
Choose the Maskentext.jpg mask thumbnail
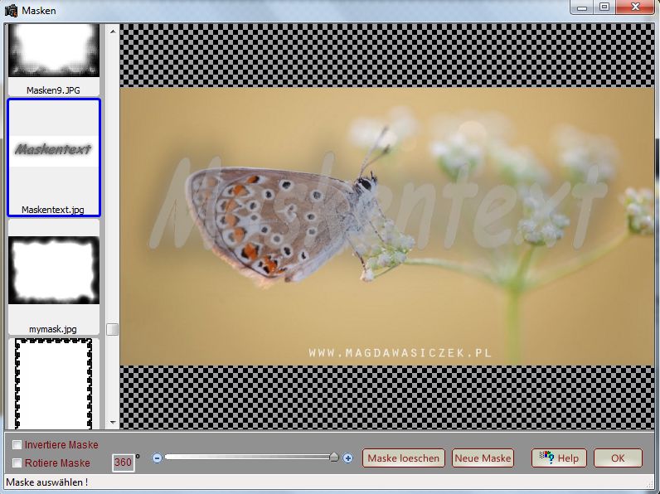tap(54, 156)
